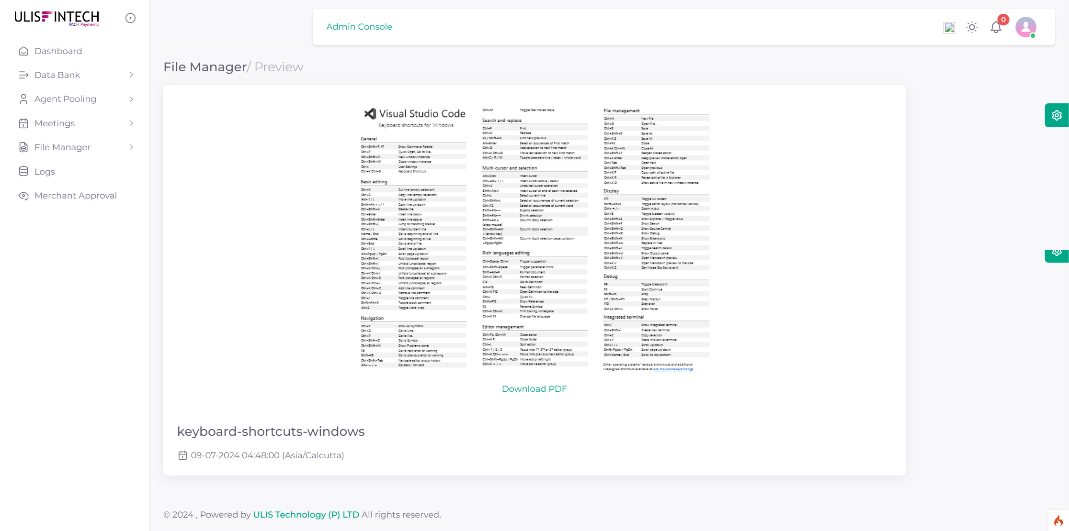This screenshot has width=1069, height=531.
Task: Open notifications bell
Action: tap(996, 28)
